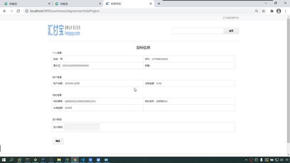Viewport: 290px width, 163px height.
Task: Open the Chrome extensions puzzle icon
Action: (x=272, y=11)
